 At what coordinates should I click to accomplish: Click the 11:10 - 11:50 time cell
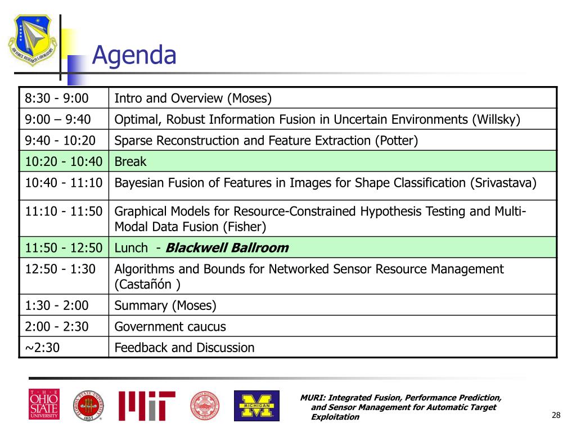pos(64,218)
